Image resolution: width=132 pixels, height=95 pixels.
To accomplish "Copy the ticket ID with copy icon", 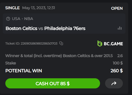I will click(x=61, y=43).
